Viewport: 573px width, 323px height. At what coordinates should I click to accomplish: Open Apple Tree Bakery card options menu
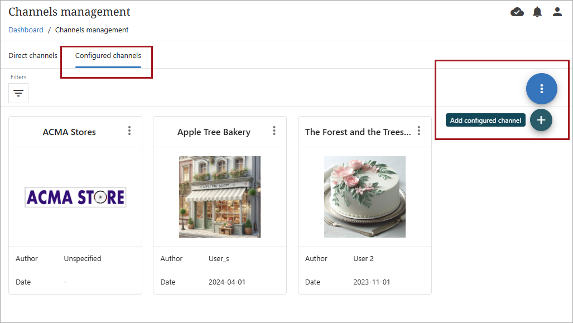click(274, 131)
